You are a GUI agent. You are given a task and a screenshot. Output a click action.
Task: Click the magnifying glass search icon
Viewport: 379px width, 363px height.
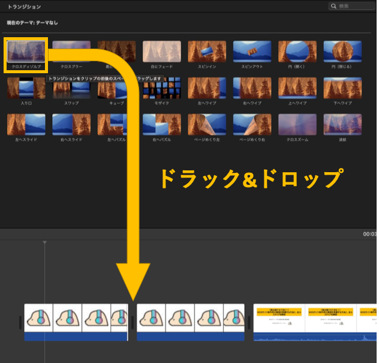coord(333,6)
